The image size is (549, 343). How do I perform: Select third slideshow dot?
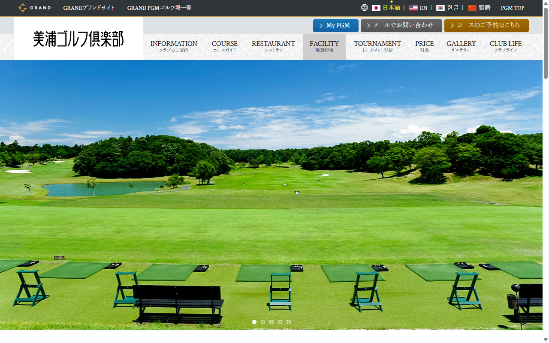pos(271,322)
